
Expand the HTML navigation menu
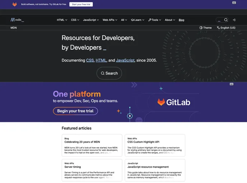(62, 20)
